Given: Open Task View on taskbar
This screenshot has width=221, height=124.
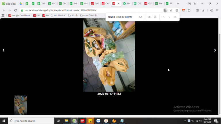Looking at the screenshot, I should (58, 121).
